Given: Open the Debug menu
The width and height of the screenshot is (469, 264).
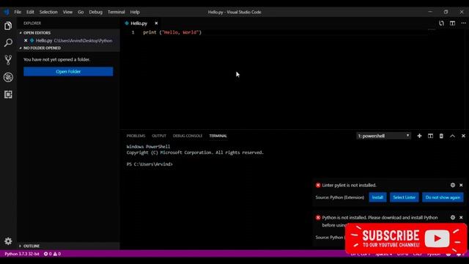Looking at the screenshot, I should [96, 12].
